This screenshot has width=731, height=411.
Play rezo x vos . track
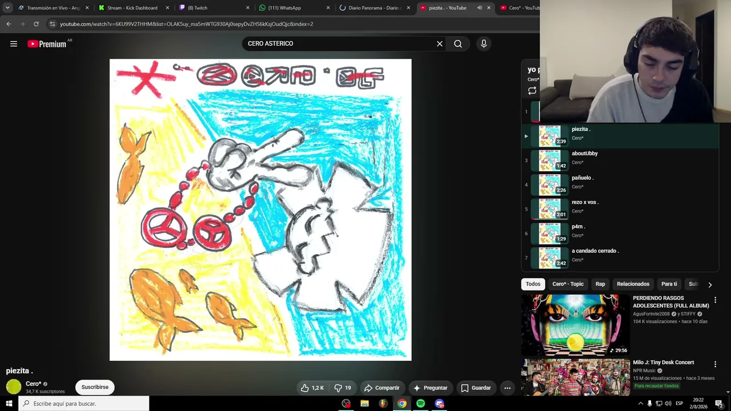[620, 209]
